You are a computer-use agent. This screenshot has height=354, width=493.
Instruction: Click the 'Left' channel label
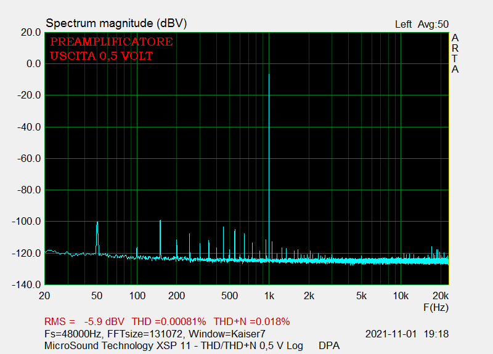click(403, 24)
